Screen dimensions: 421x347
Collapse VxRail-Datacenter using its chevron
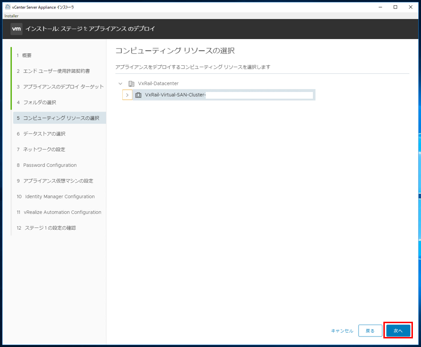coord(120,83)
